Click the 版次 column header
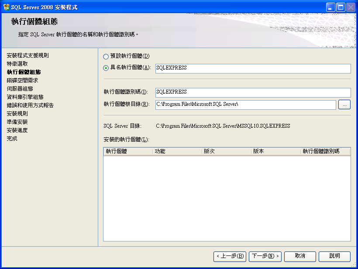The width and height of the screenshot is (358, 269). (x=227, y=151)
